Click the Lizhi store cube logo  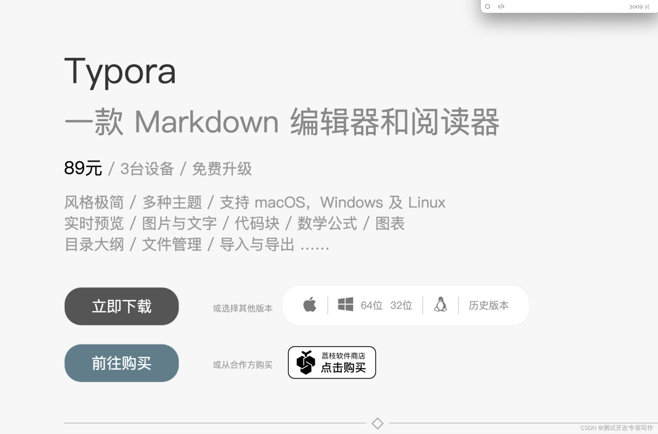click(x=305, y=363)
